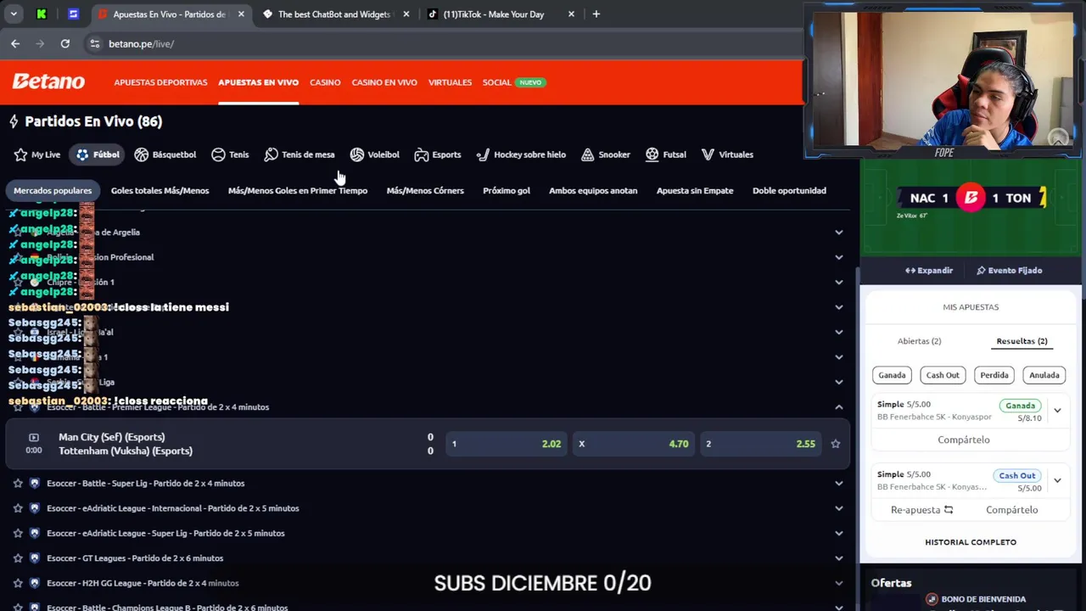Expand eAdriatic League Internacional section
The height and width of the screenshot is (611, 1086).
click(x=839, y=508)
